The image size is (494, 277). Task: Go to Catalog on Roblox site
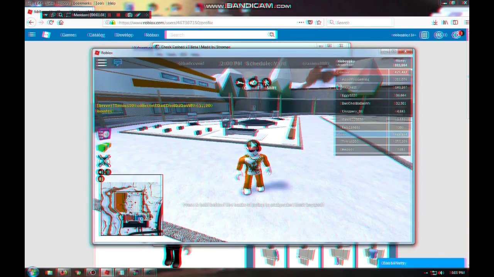(96, 35)
